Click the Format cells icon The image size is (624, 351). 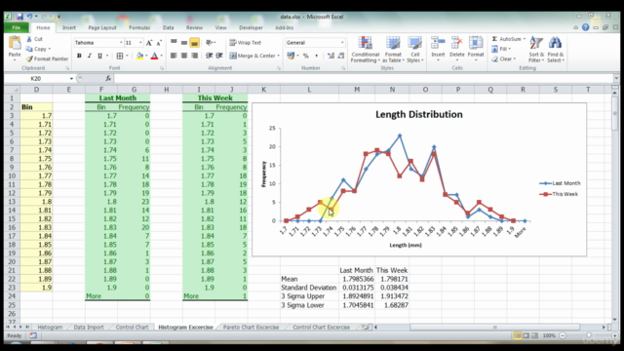pyautogui.click(x=476, y=43)
